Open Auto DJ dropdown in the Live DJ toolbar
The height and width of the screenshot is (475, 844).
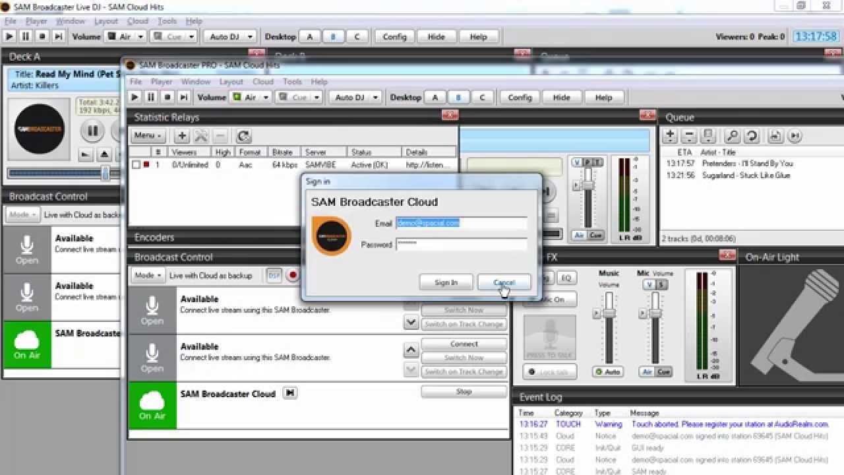click(x=230, y=36)
